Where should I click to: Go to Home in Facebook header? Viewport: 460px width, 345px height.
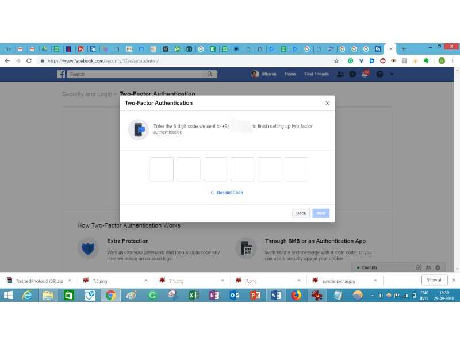pos(290,74)
